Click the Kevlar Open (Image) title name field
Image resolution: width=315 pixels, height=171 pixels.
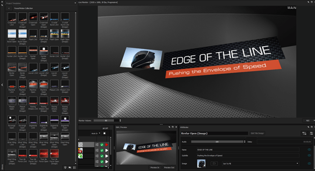click(x=214, y=133)
